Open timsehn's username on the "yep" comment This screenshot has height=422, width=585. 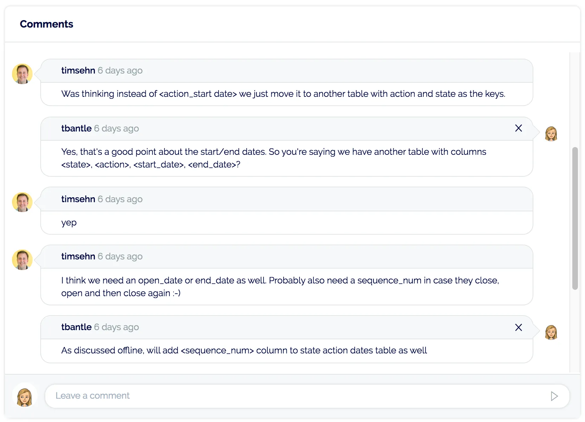tap(78, 199)
